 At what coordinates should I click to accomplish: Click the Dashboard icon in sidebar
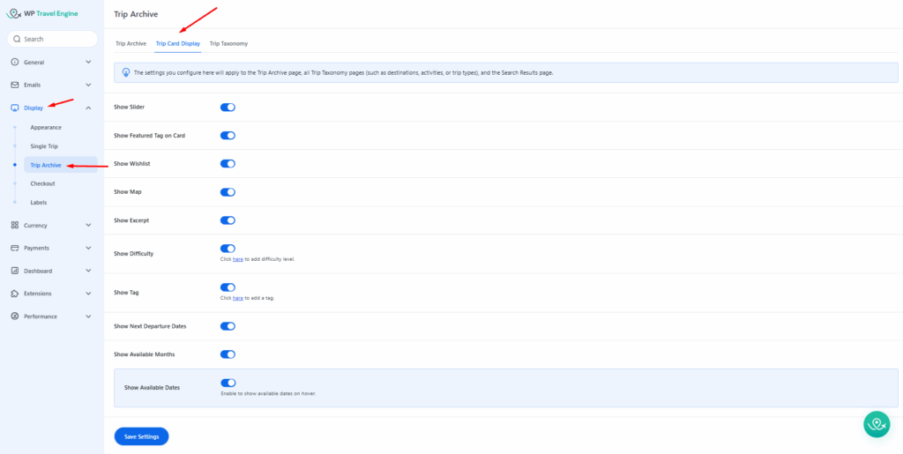(x=15, y=271)
